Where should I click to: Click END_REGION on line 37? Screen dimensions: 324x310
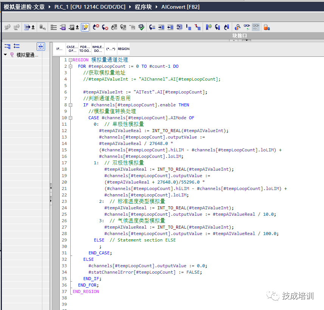pos(86,291)
